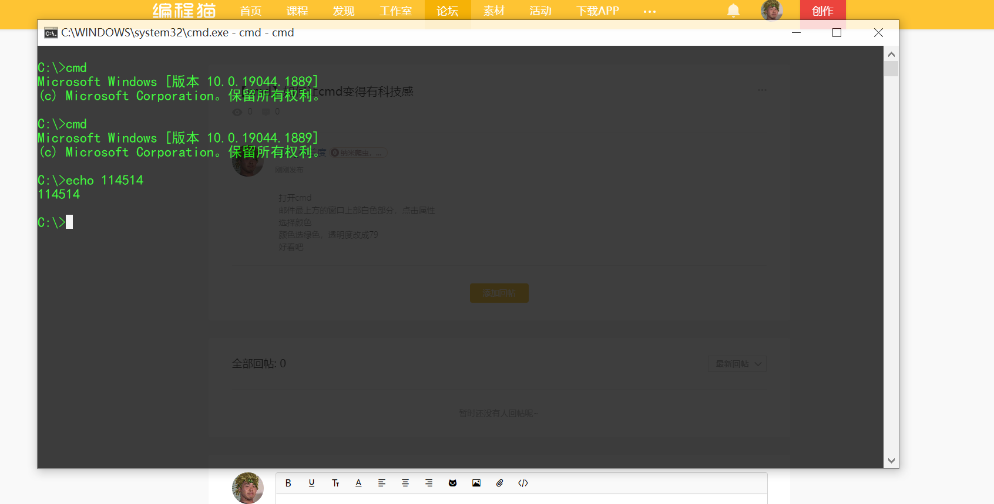Click the cmd window title text
994x504 pixels.
[177, 33]
